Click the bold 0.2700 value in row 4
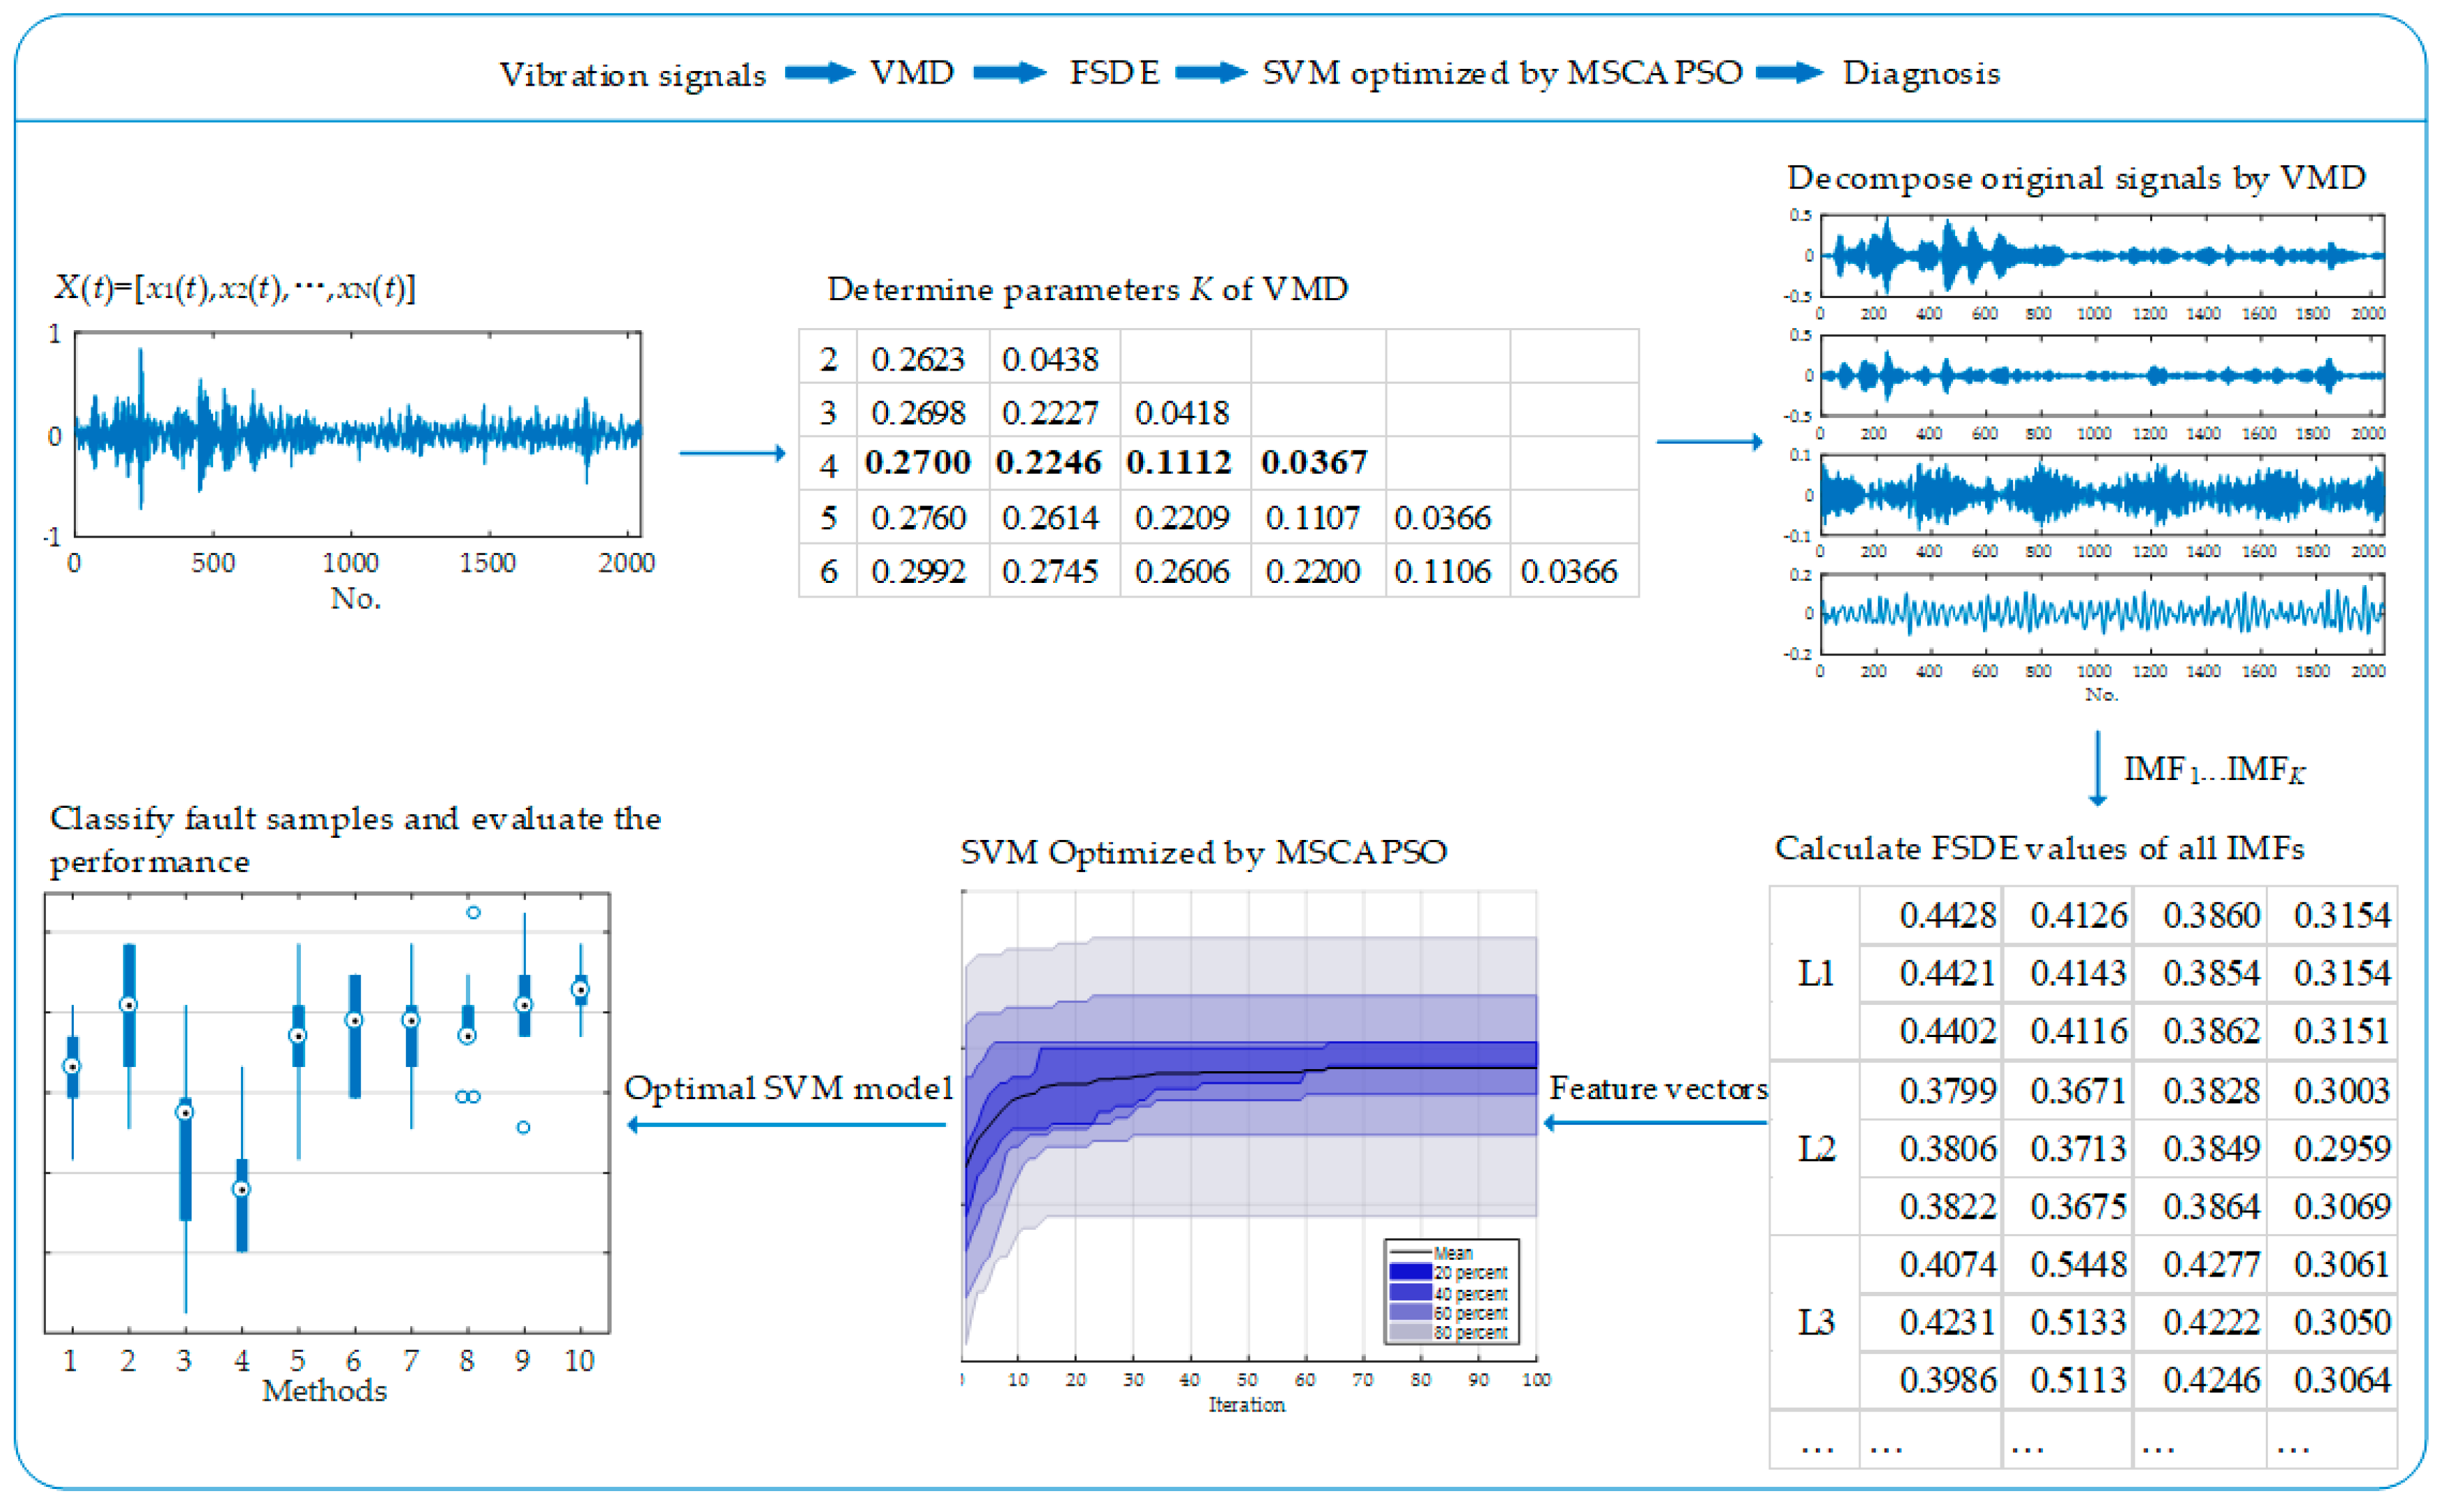Viewport: 2442px width, 1512px height. 917,463
